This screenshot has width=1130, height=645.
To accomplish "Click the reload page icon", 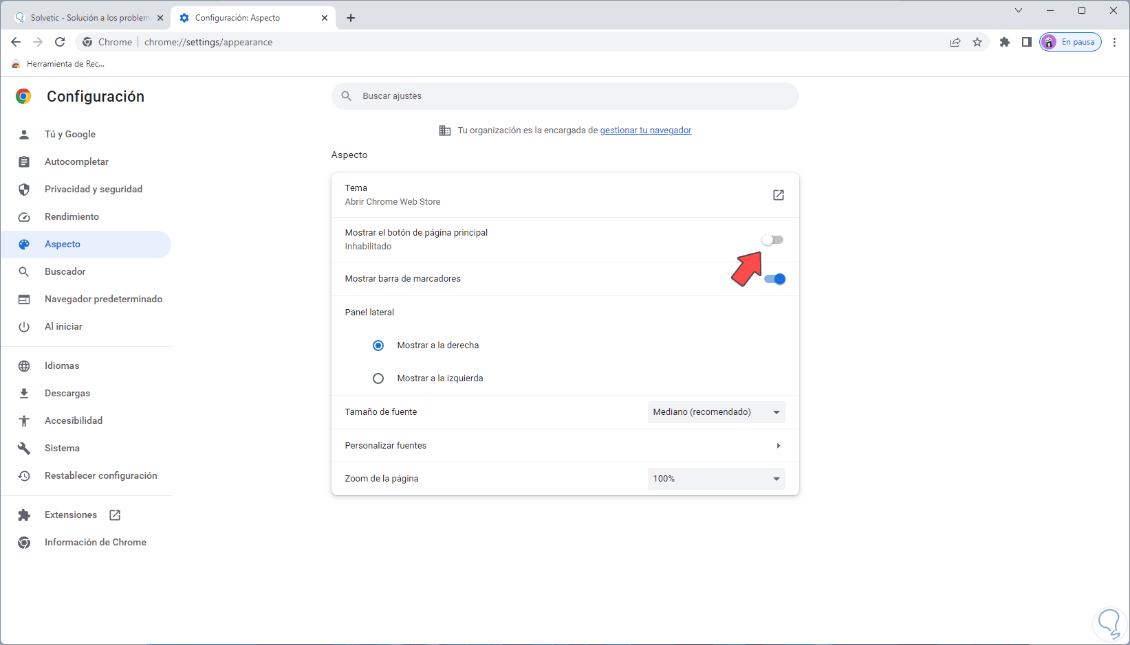I will click(60, 42).
